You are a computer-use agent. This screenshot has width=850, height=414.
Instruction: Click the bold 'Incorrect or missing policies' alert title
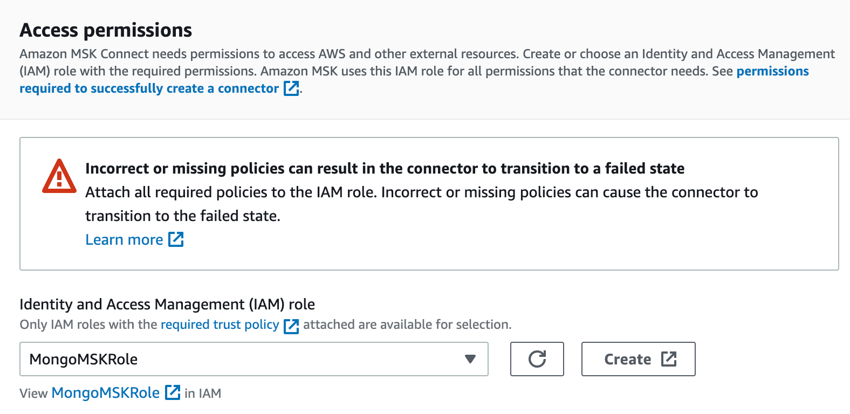point(385,169)
